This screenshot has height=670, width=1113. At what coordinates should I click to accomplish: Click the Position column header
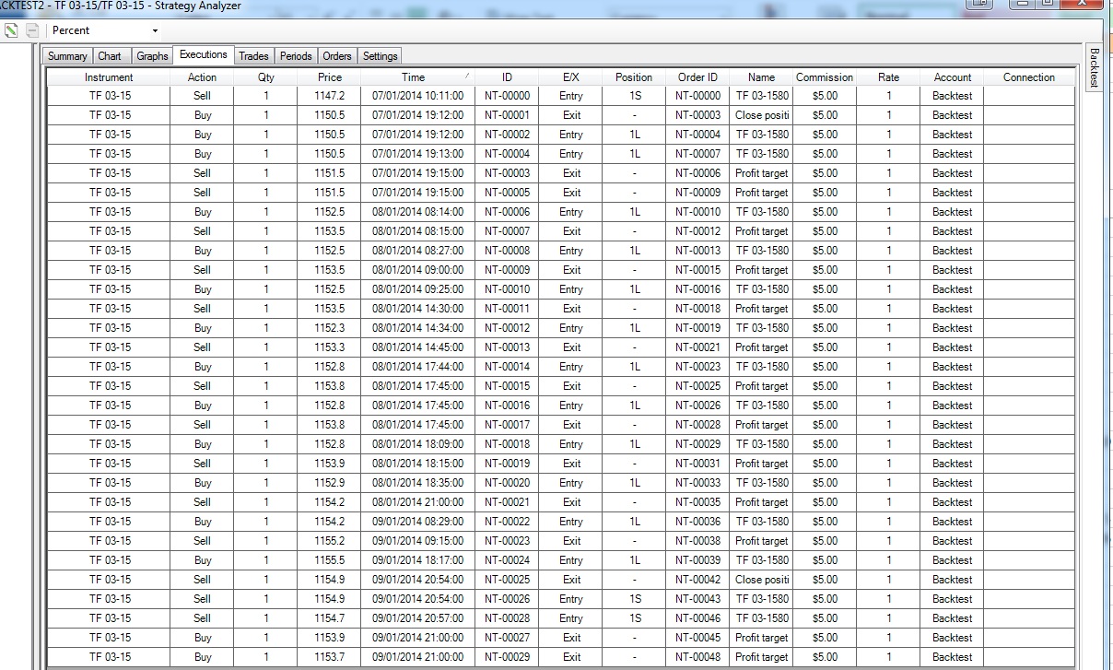point(634,77)
